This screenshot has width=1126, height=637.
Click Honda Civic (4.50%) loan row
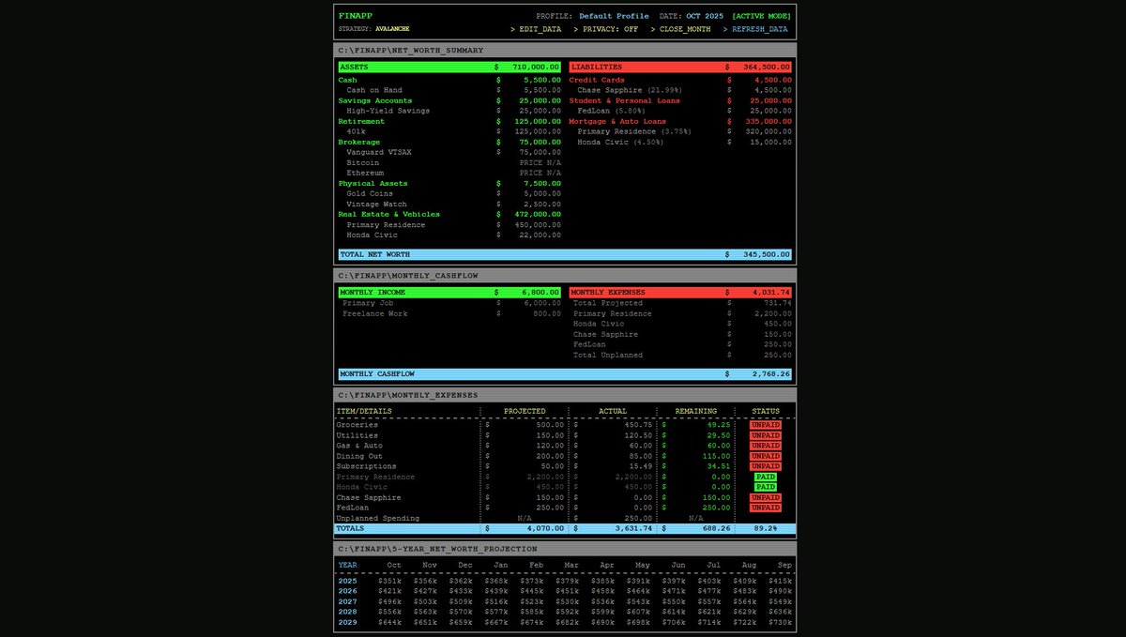[680, 142]
